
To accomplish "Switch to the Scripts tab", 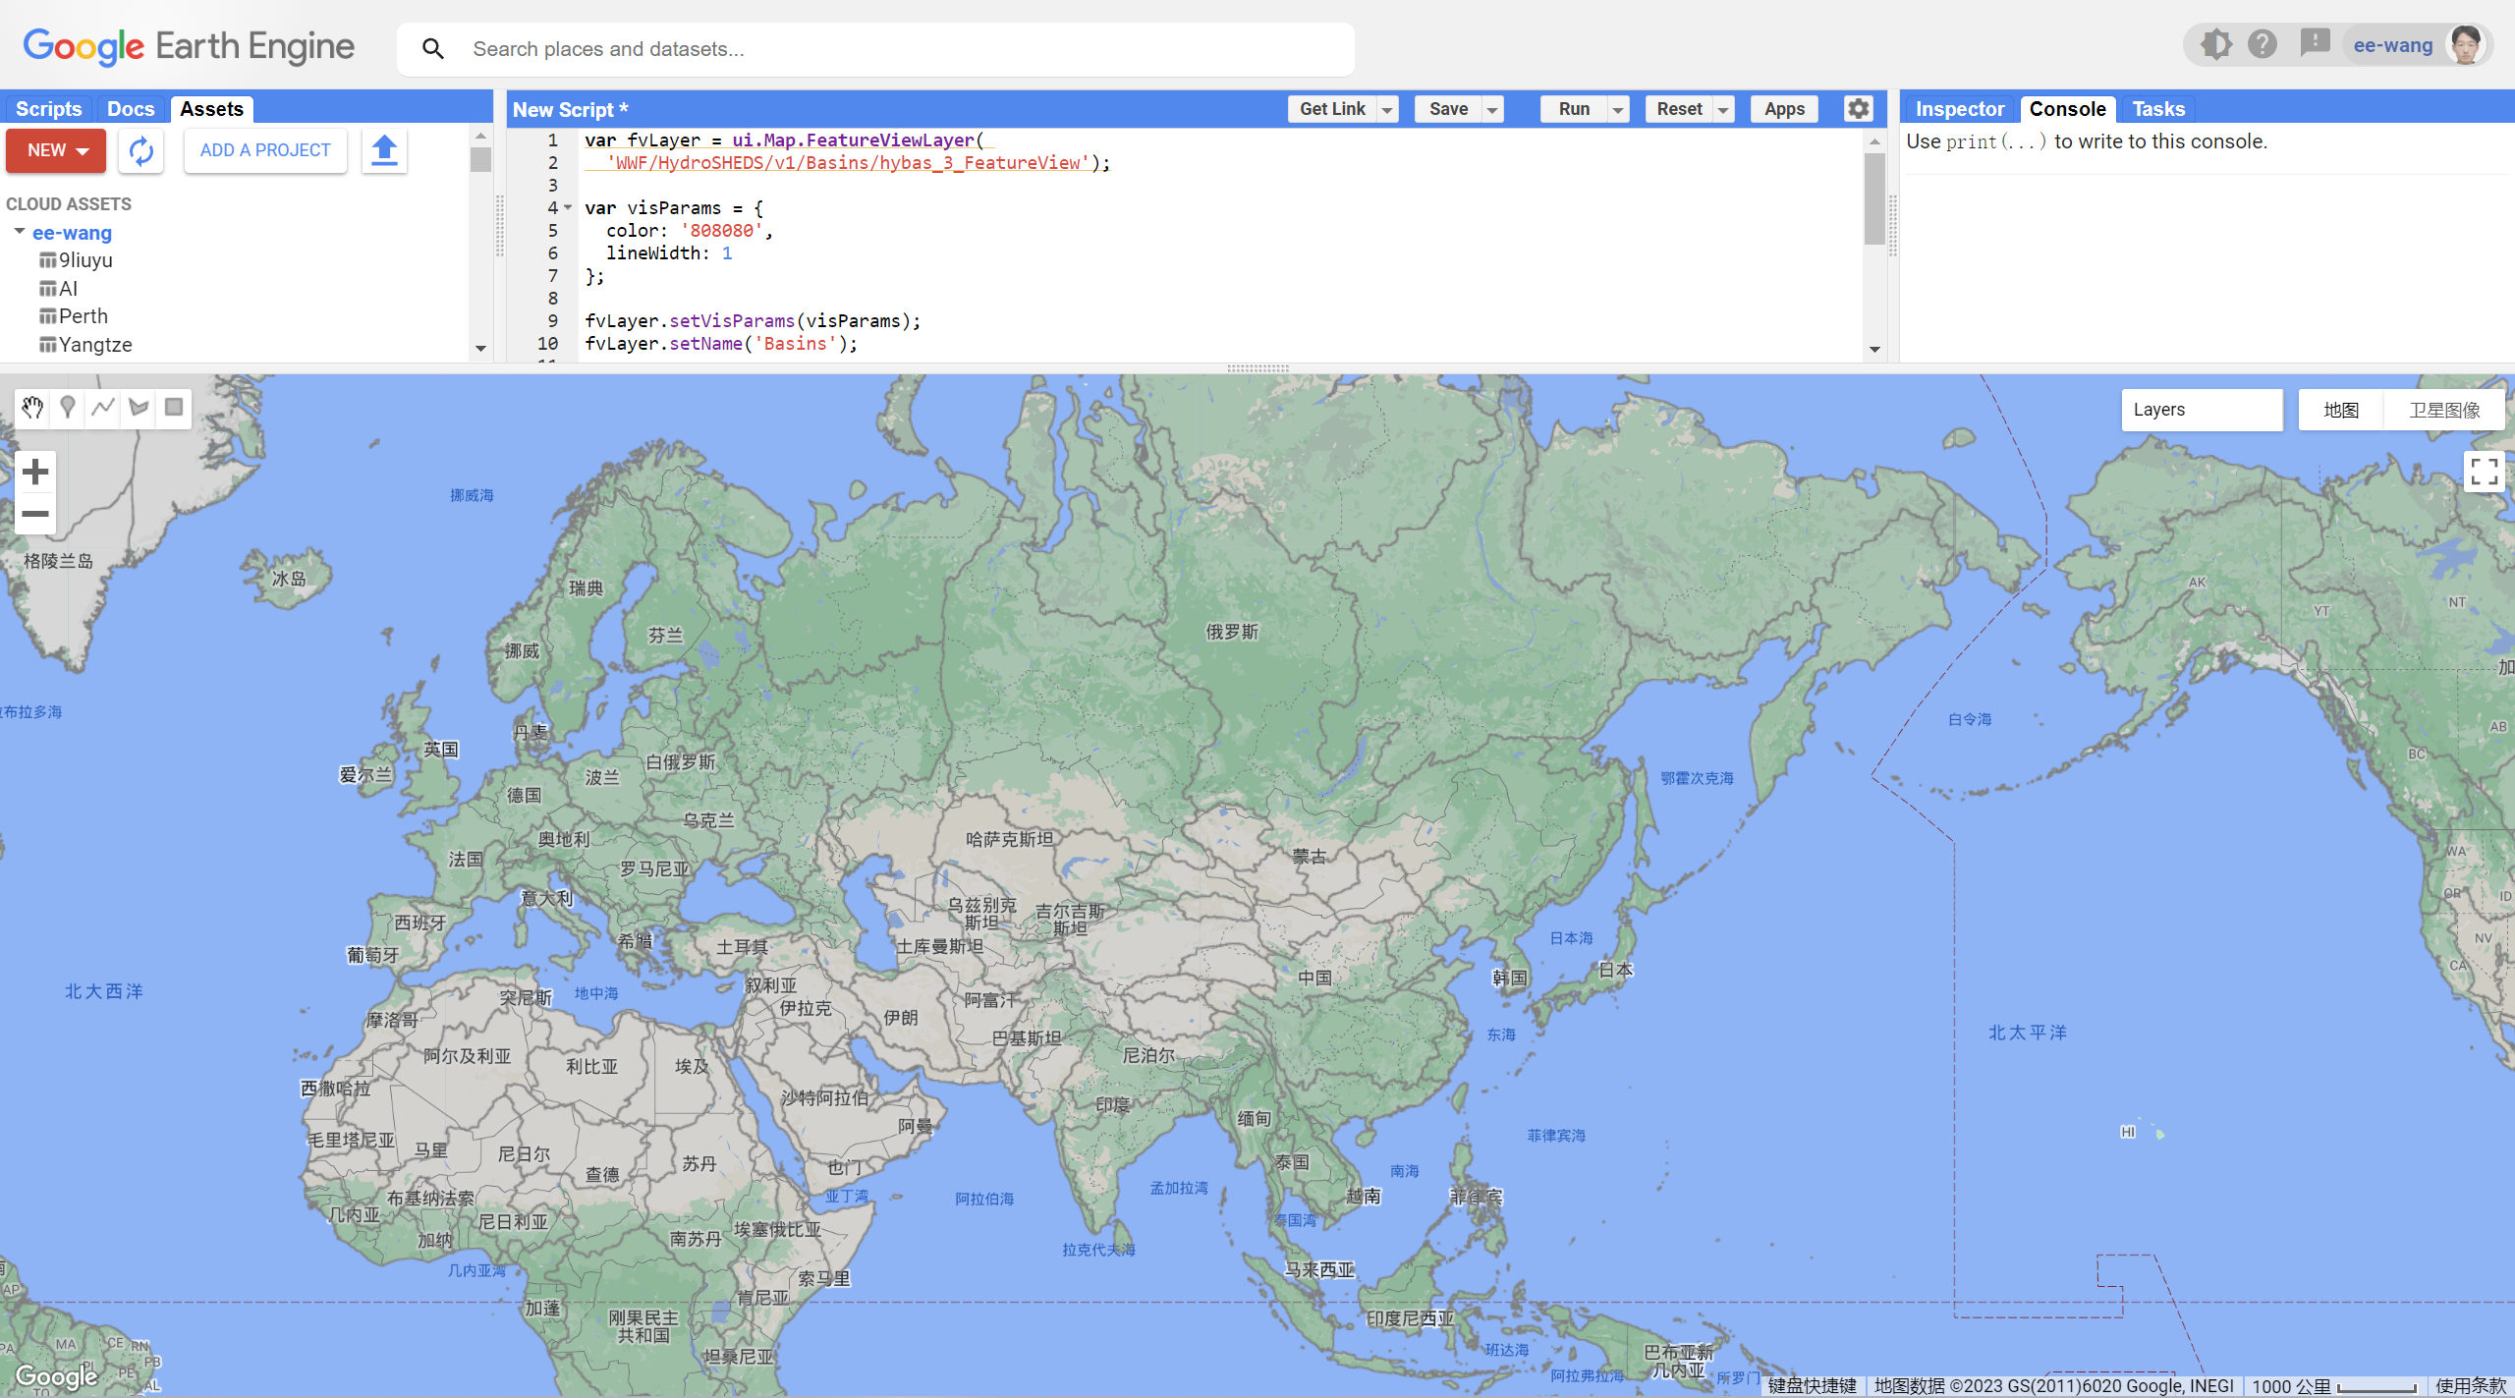I will pos(48,109).
